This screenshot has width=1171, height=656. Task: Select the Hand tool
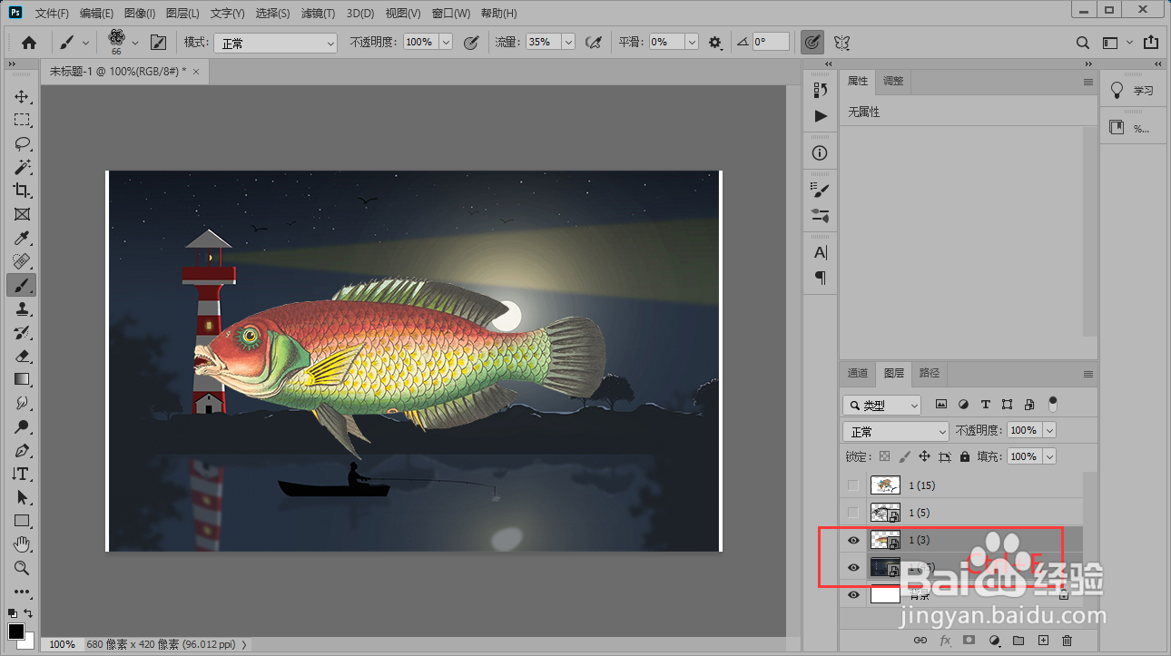click(x=22, y=544)
